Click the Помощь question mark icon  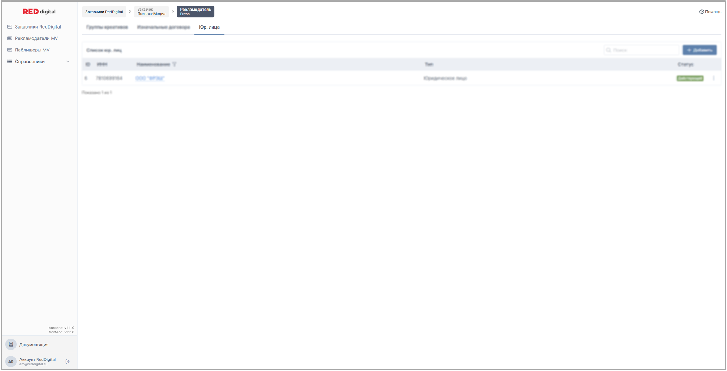pyautogui.click(x=701, y=12)
